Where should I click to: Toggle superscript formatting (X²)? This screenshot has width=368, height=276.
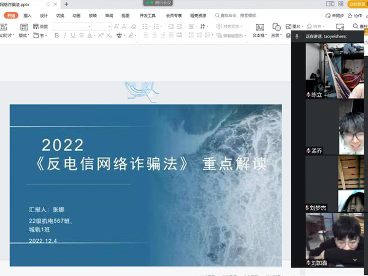click(x=101, y=36)
